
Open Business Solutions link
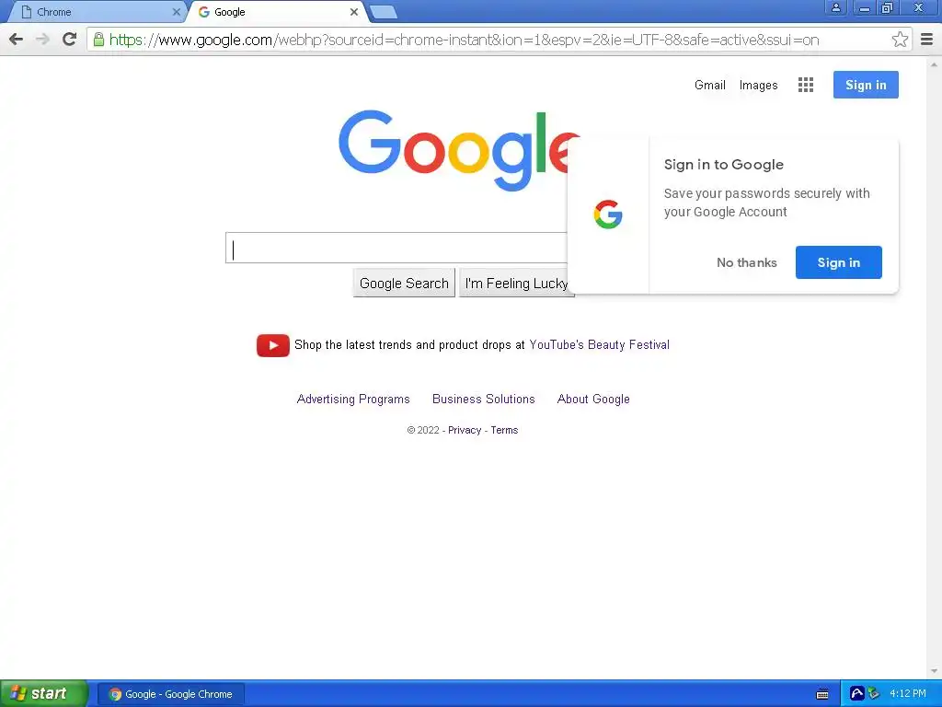(x=484, y=400)
